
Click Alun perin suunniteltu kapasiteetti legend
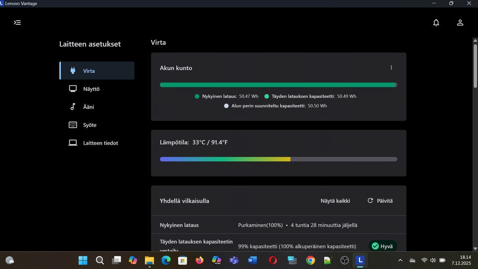(x=275, y=106)
